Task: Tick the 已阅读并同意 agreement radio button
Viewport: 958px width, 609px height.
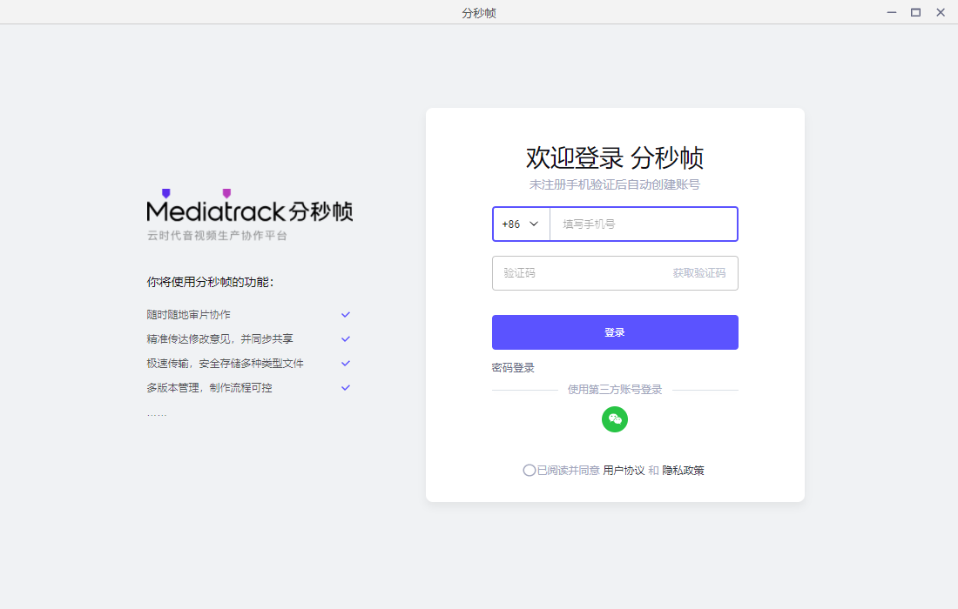Action: pyautogui.click(x=530, y=470)
